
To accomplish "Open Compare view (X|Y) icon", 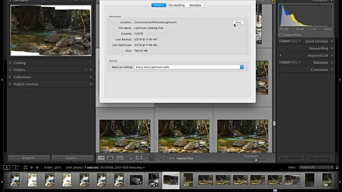I will point(120,158).
